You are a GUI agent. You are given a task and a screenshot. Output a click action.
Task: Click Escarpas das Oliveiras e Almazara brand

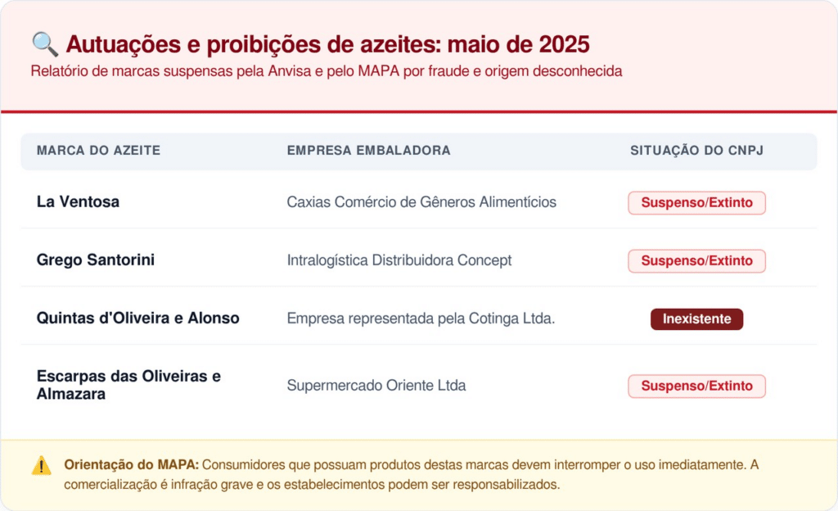[x=128, y=385]
